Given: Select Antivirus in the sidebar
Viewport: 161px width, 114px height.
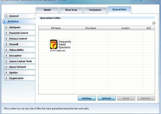Looking at the screenshot, I should pos(19,21).
